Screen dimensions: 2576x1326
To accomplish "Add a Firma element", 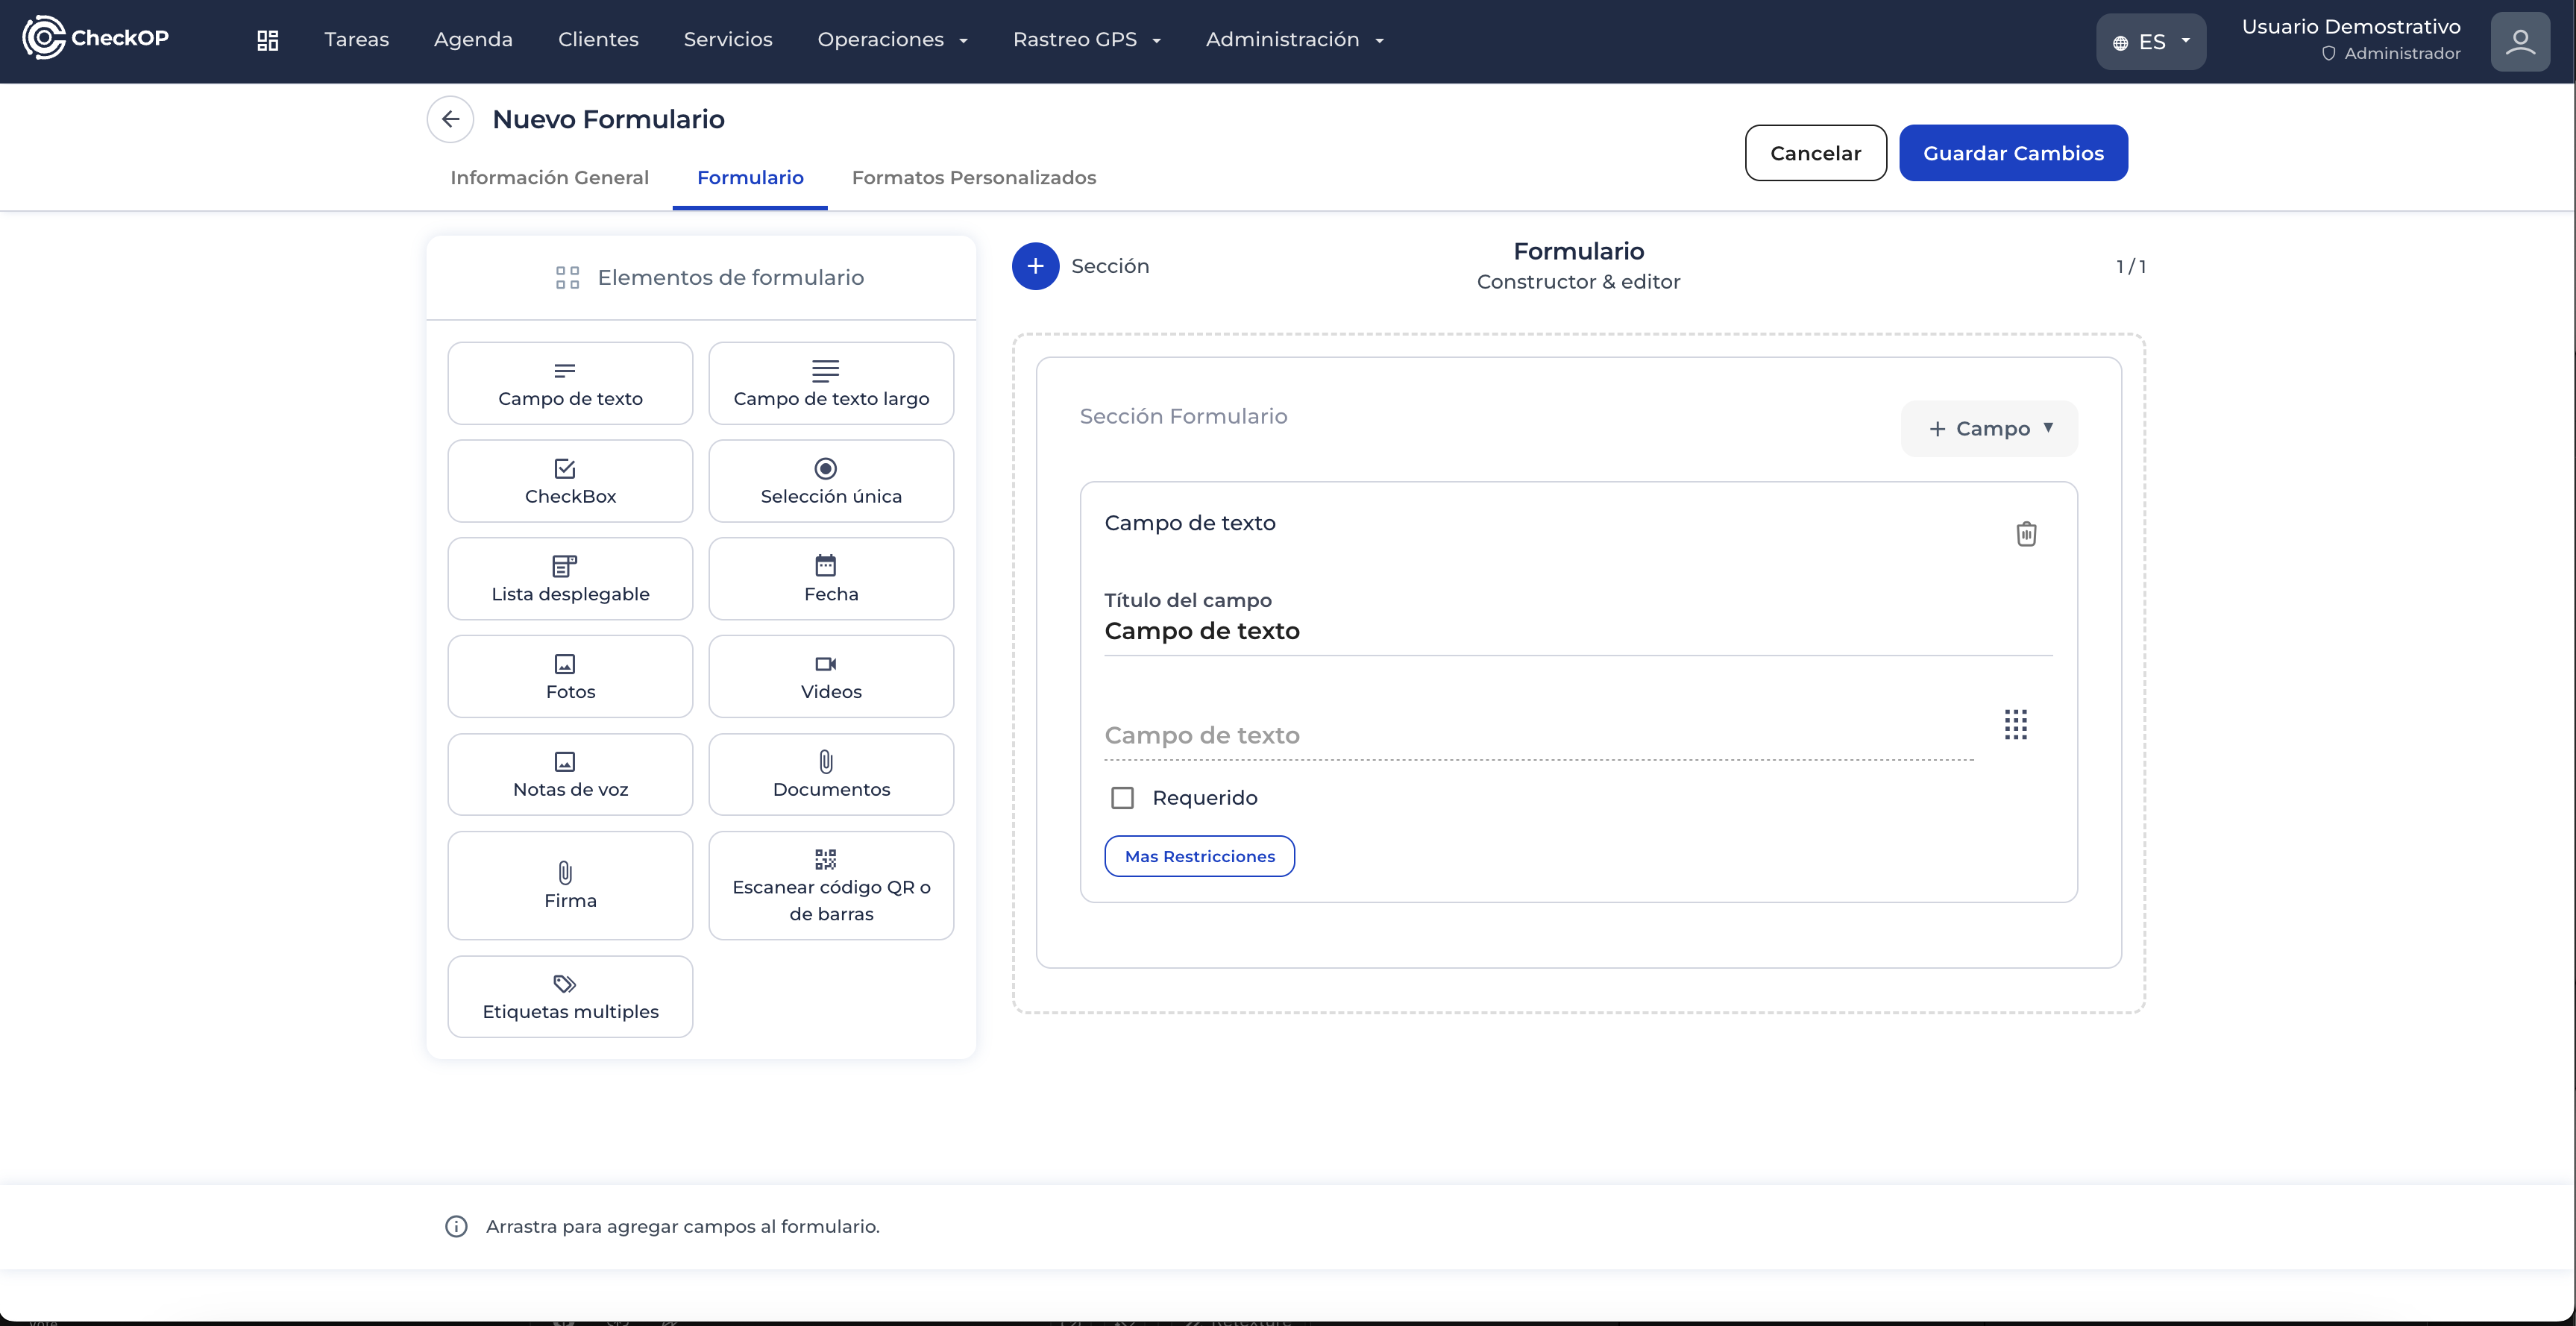I will [570, 885].
